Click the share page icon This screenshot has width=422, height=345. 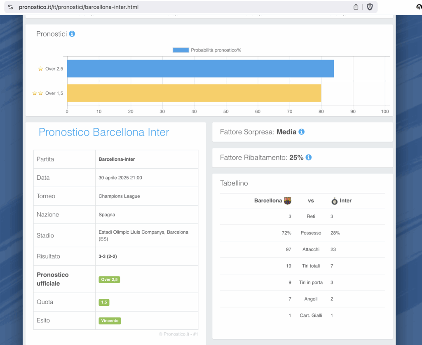pos(356,7)
